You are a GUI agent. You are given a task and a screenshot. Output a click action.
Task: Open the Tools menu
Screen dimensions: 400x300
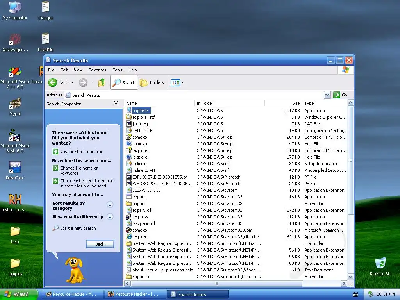tap(117, 70)
